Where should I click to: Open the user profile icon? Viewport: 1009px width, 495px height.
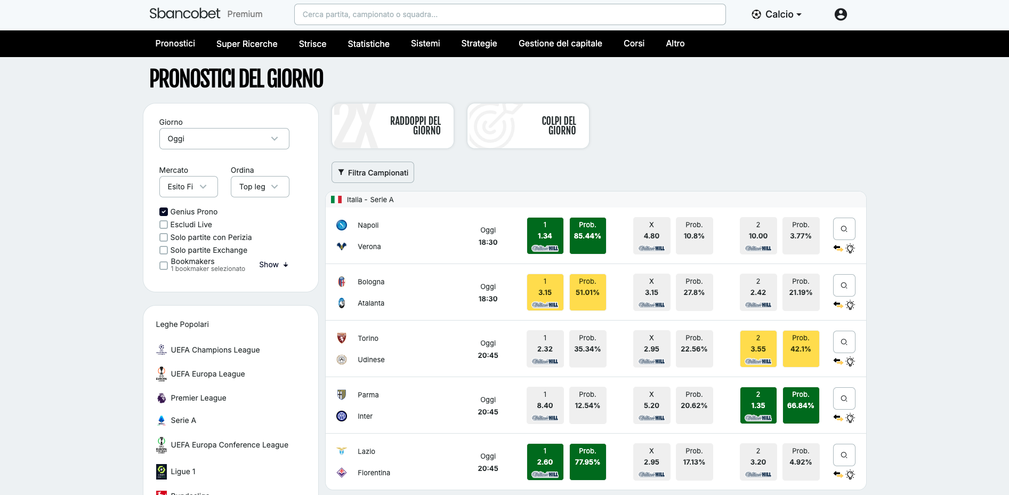(x=840, y=14)
